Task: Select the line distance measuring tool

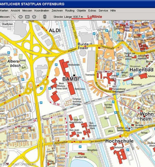Action: pos(14,17)
